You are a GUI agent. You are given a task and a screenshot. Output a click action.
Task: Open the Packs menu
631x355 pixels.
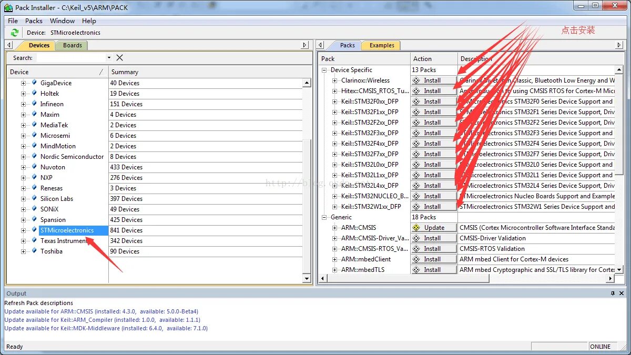pyautogui.click(x=34, y=21)
